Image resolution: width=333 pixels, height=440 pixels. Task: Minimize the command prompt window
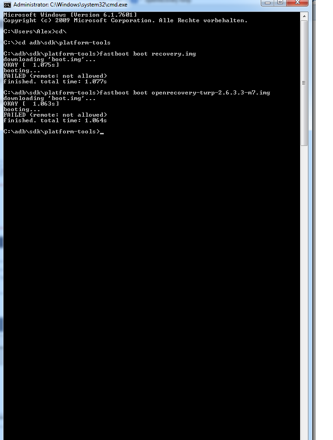[x=268, y=3]
